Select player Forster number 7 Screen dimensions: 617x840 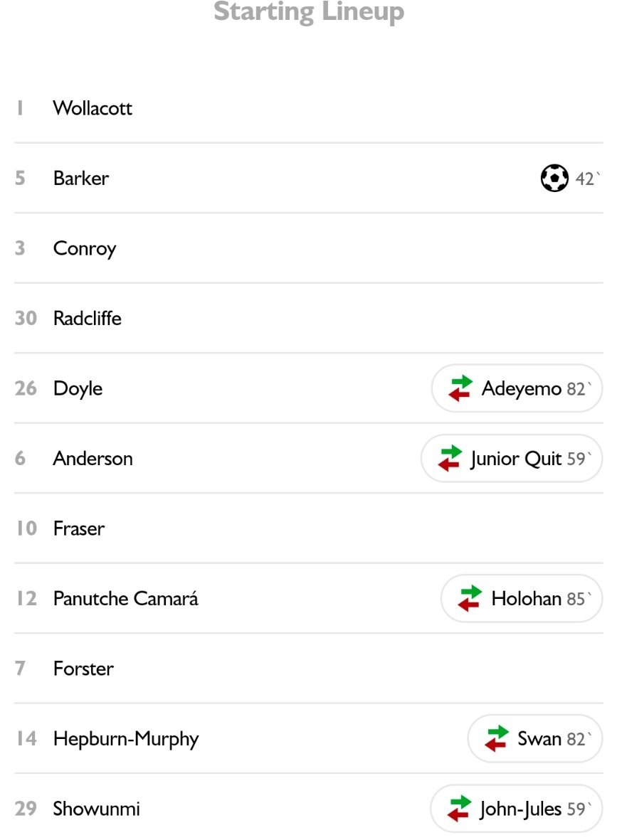[x=309, y=669]
